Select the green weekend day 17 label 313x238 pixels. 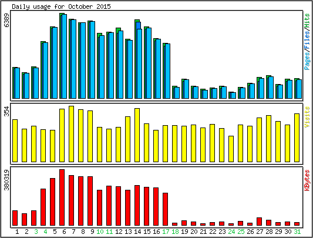pyautogui.click(x=166, y=232)
